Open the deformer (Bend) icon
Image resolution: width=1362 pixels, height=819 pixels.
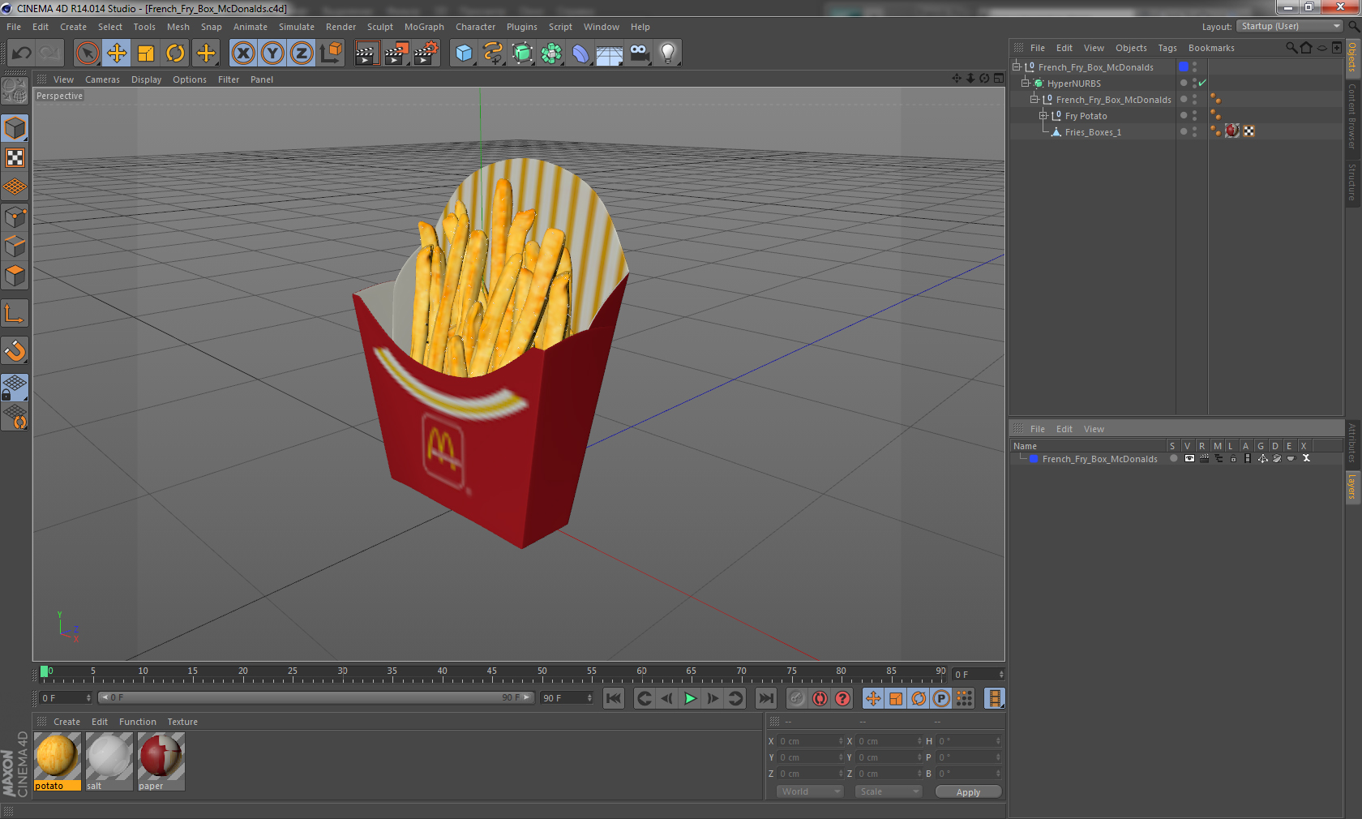[x=580, y=54]
